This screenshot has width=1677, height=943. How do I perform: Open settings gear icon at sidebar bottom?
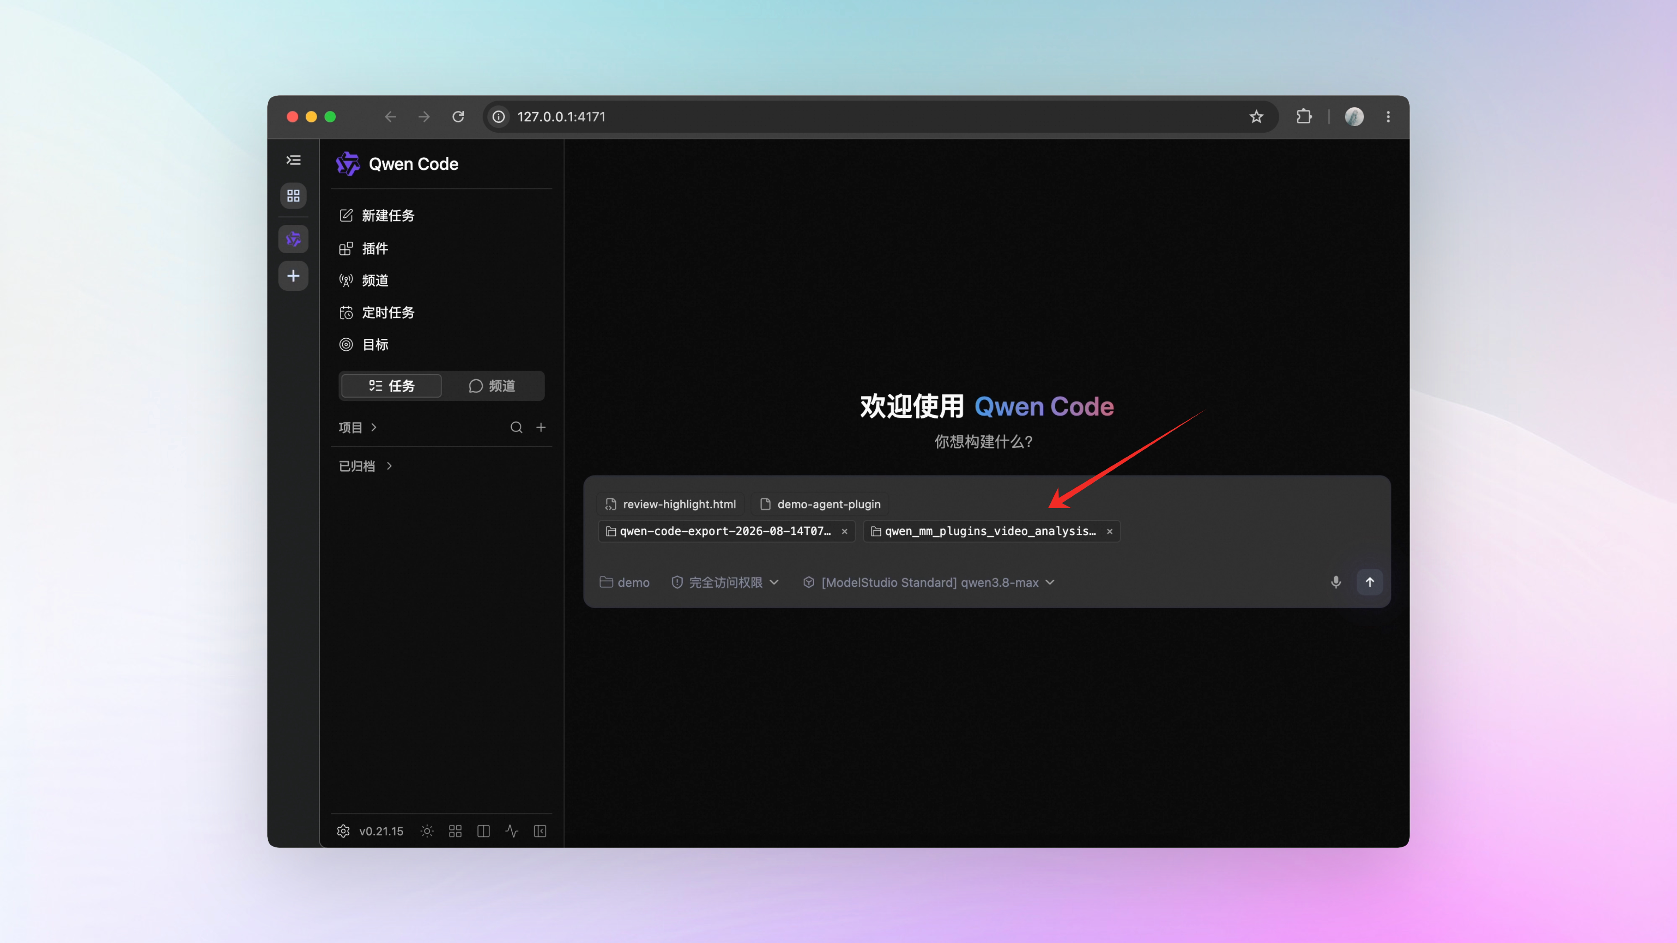(x=343, y=831)
